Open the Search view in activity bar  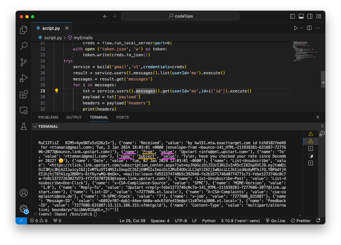24,46
